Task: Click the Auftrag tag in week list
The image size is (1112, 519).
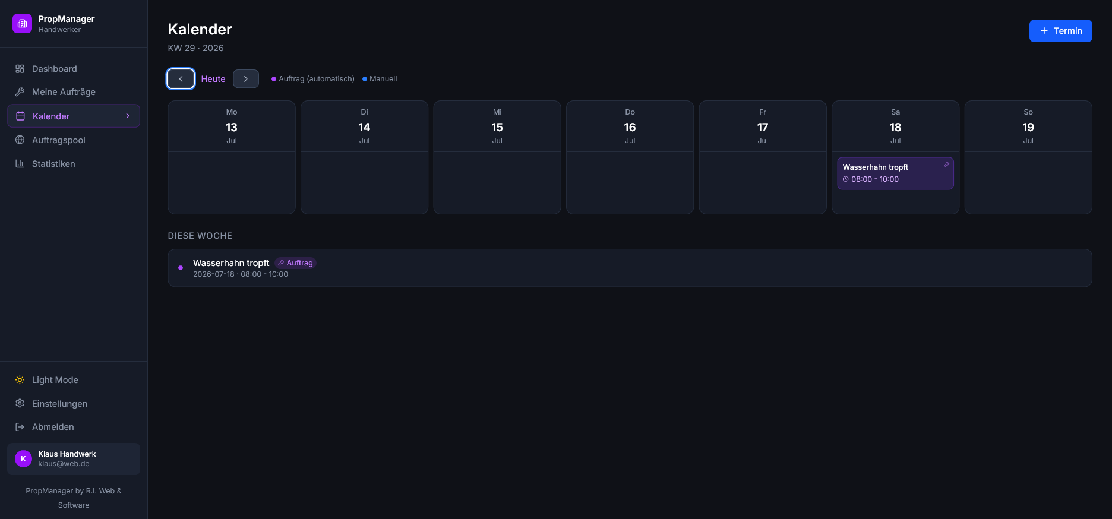Action: [x=295, y=263]
